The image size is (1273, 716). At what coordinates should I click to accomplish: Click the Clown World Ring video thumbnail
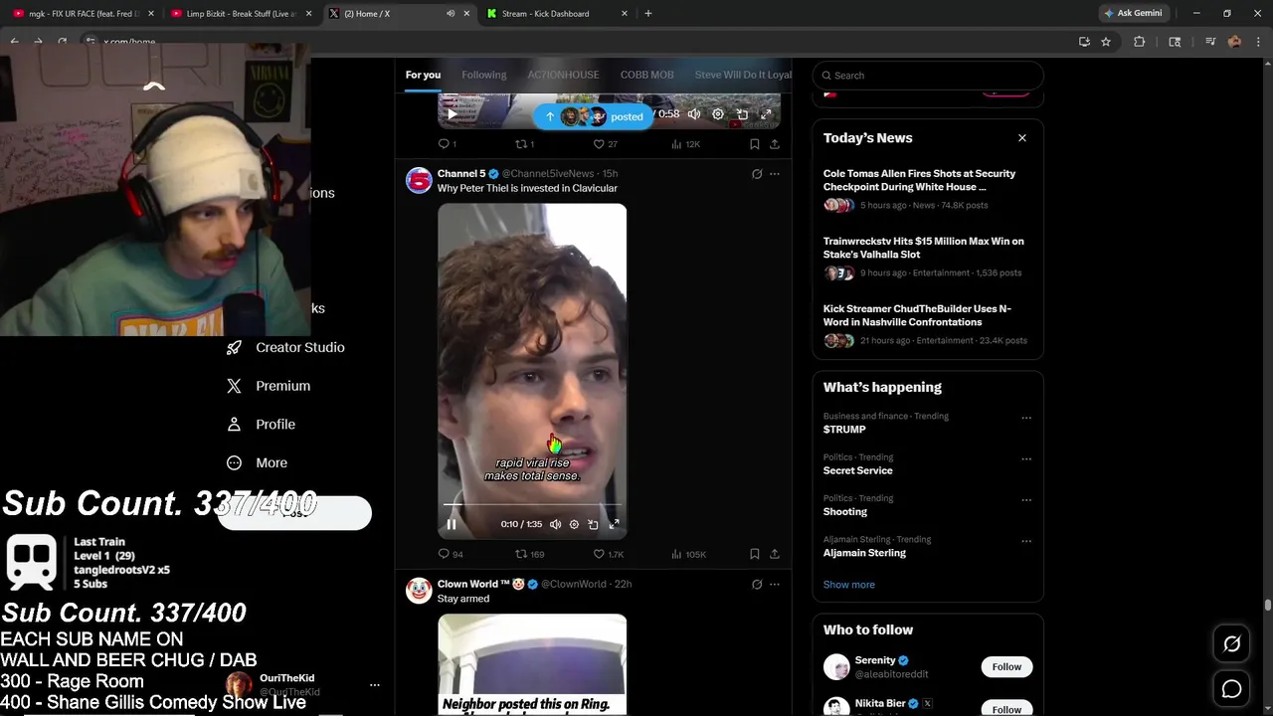click(532, 664)
